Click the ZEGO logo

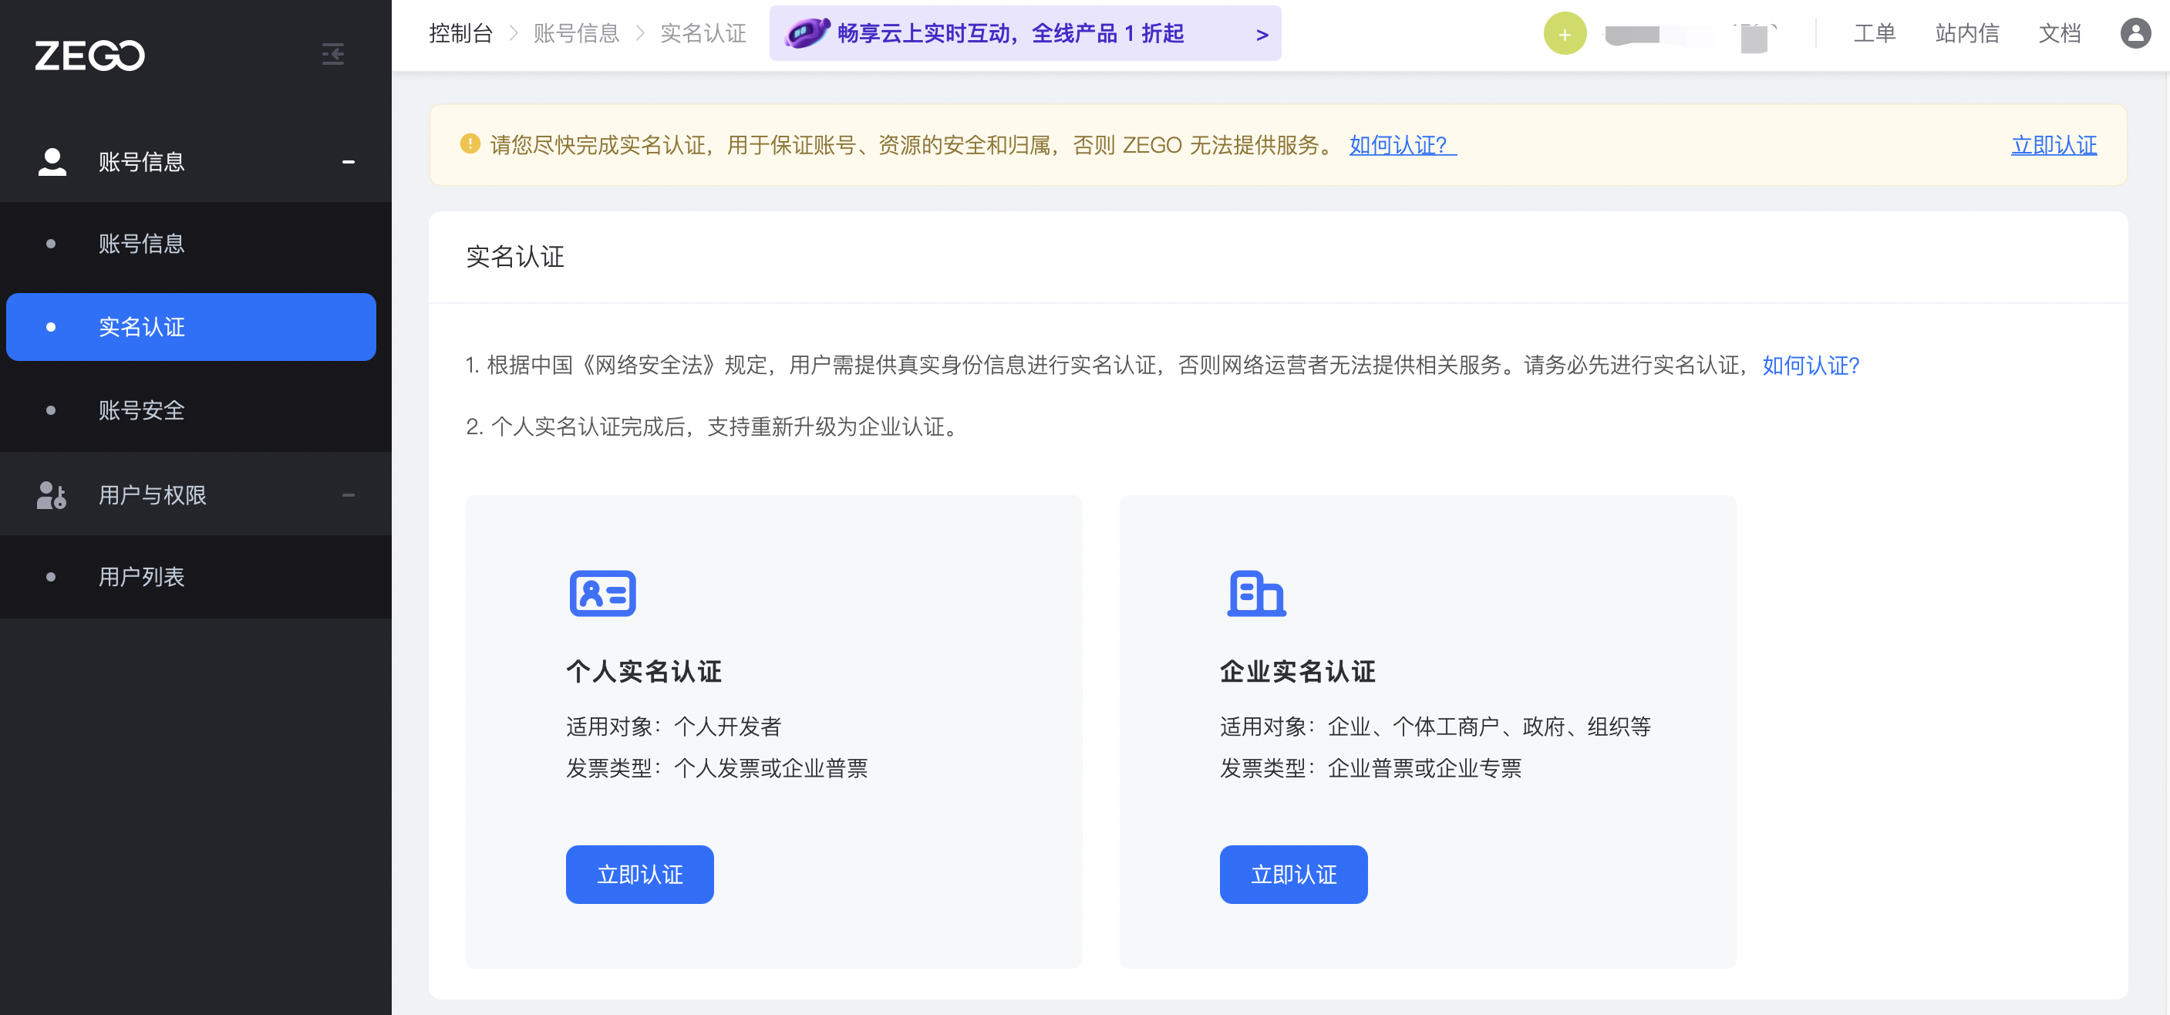pos(89,56)
